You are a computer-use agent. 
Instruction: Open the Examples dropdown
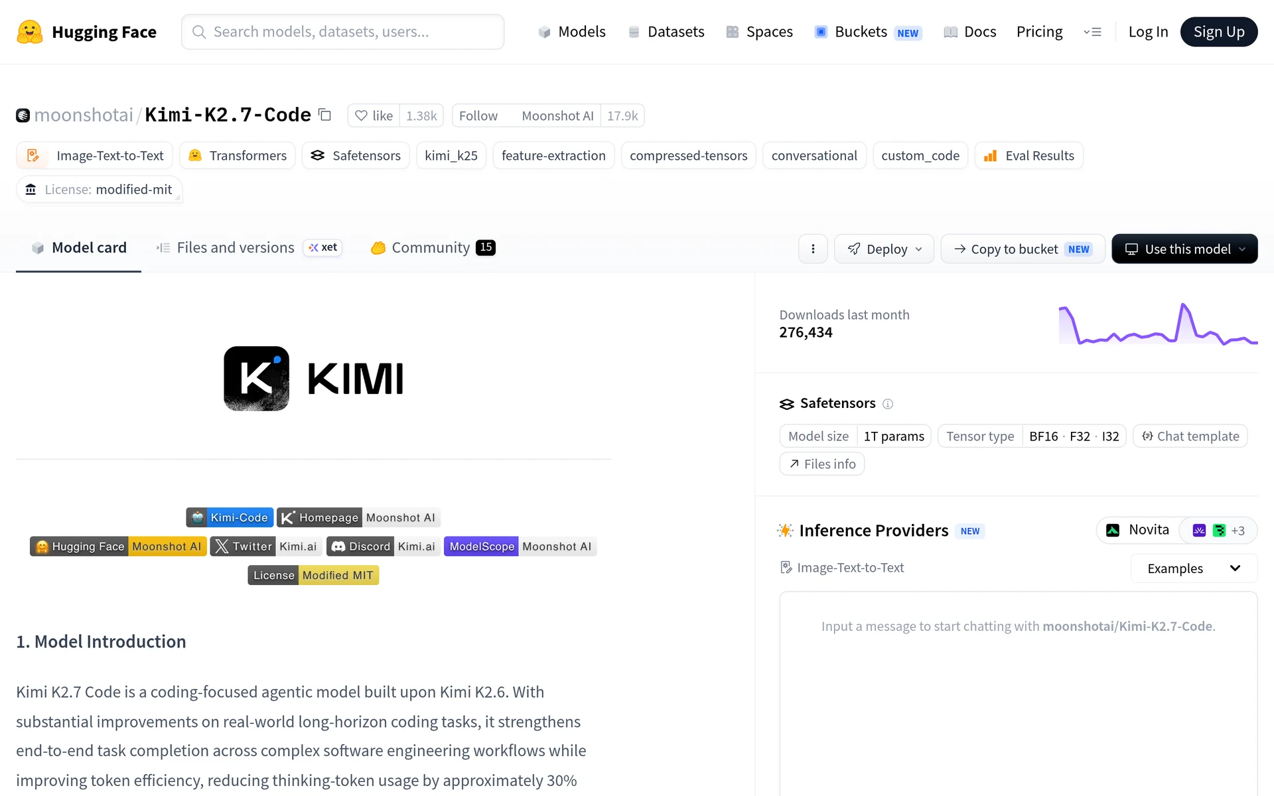click(1194, 568)
